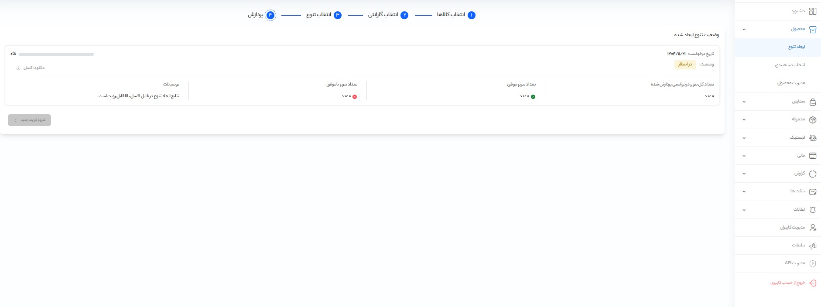Select مدیریت محصول submenu item
Viewport: 821px width, 307px height.
pyautogui.click(x=791, y=83)
